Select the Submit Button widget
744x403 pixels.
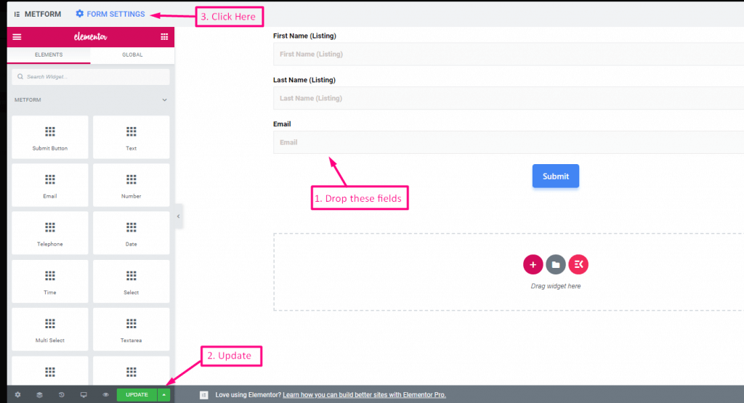click(x=50, y=137)
